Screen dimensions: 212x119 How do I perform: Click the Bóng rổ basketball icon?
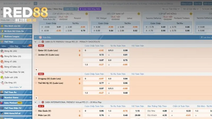2,62
